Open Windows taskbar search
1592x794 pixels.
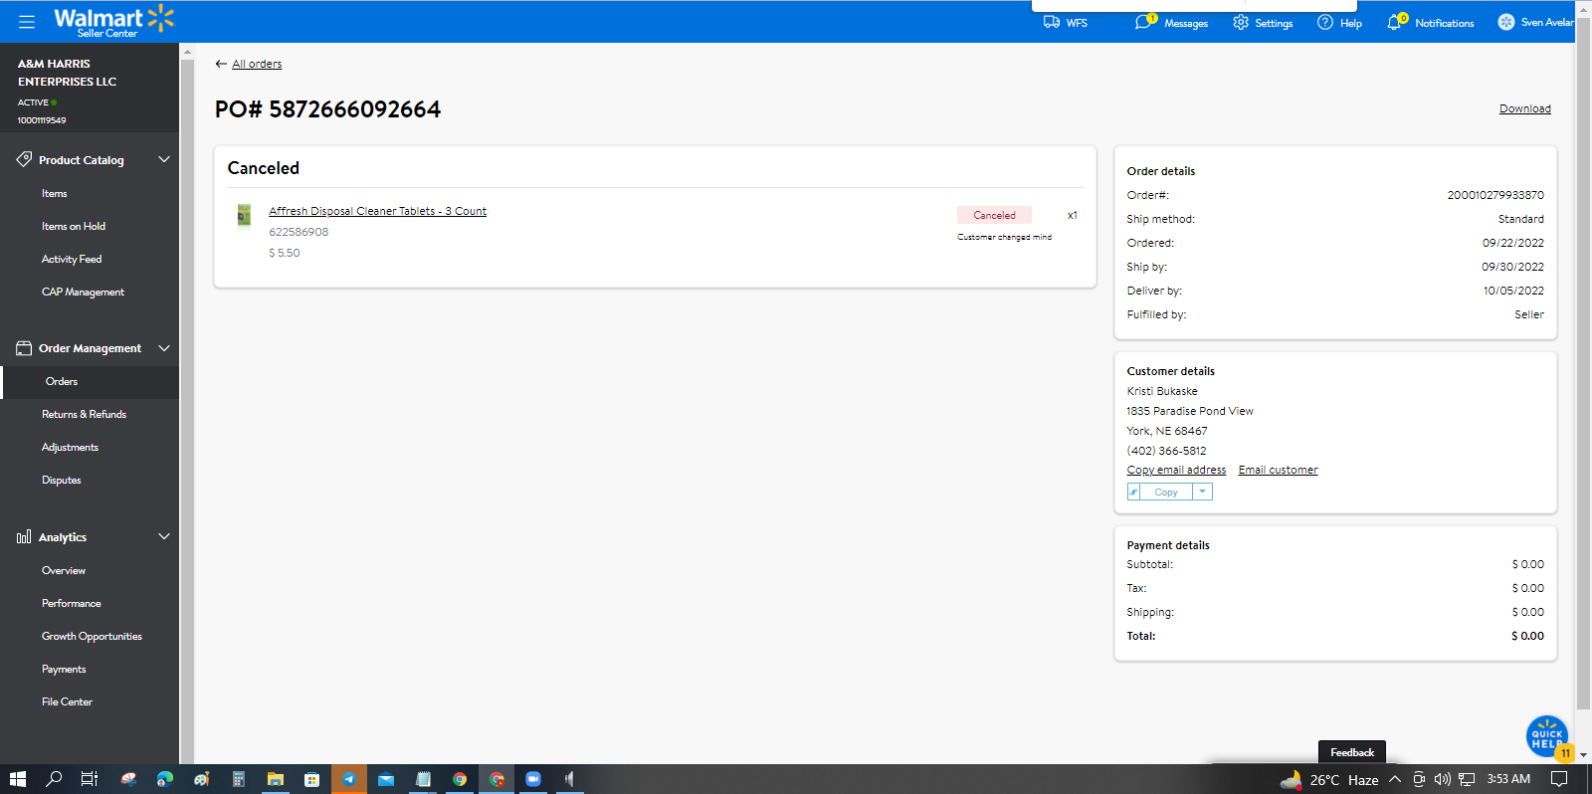pos(54,779)
